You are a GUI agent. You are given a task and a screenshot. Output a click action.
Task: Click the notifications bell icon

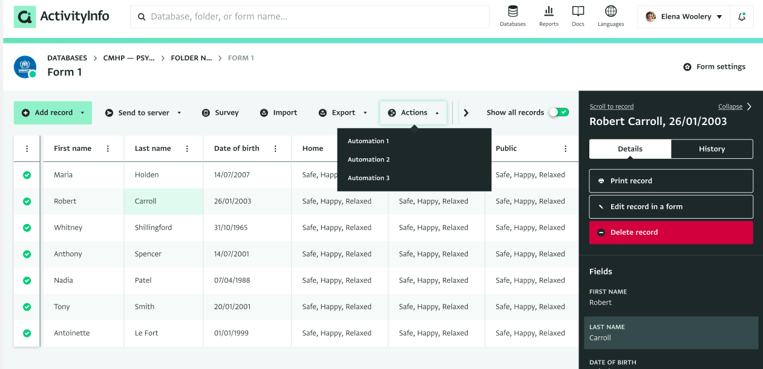(742, 17)
